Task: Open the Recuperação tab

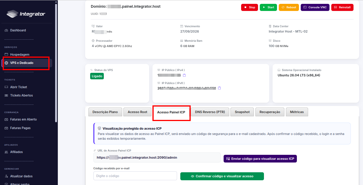Action: 270,112
